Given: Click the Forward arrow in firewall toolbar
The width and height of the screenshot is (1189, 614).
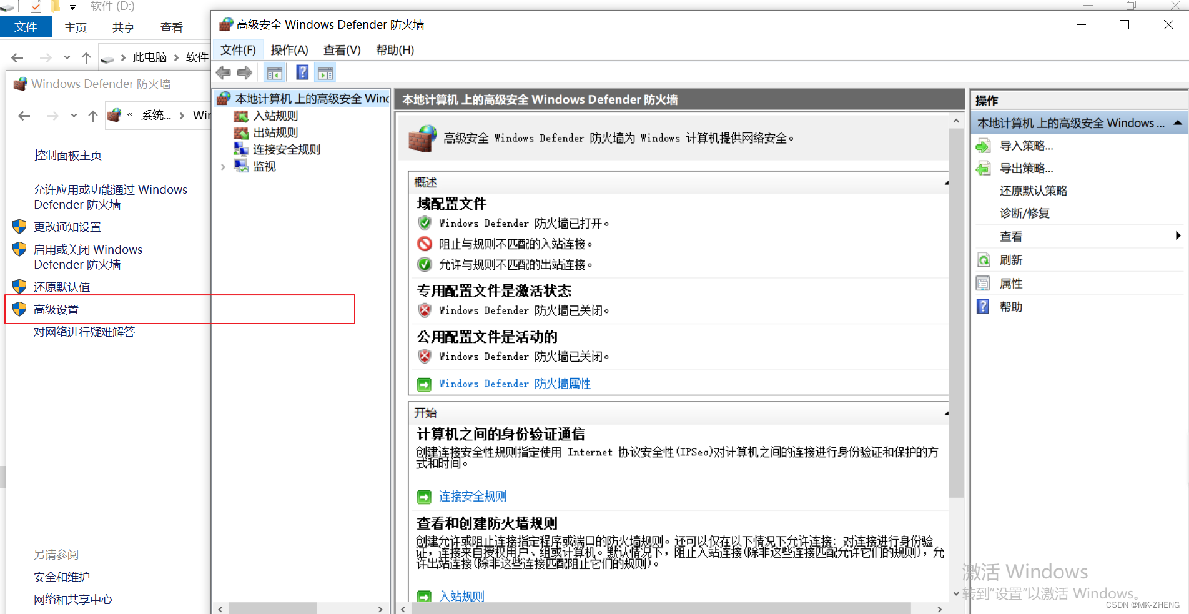Looking at the screenshot, I should 245,72.
